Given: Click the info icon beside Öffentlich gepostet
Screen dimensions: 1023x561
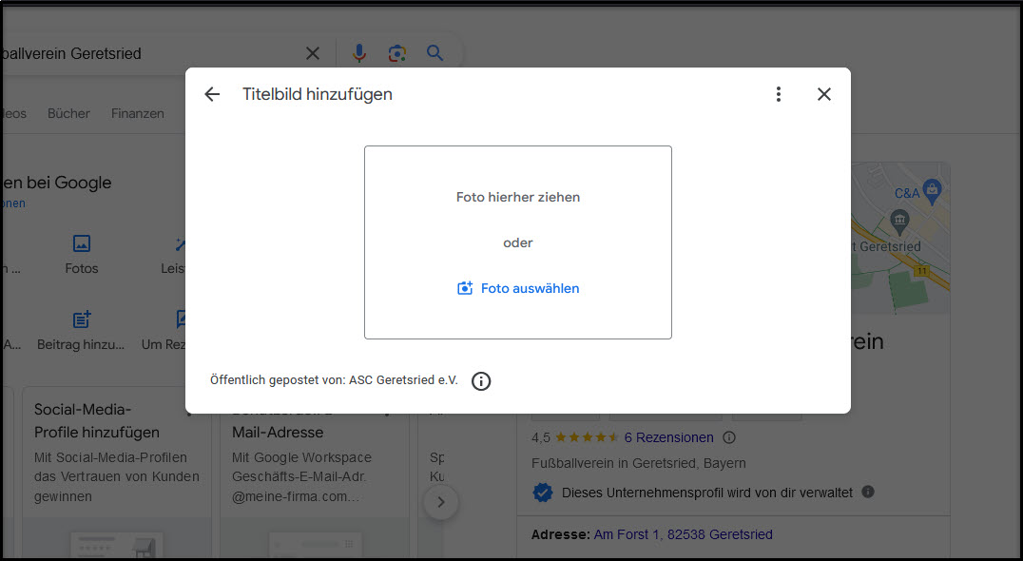Looking at the screenshot, I should point(481,381).
